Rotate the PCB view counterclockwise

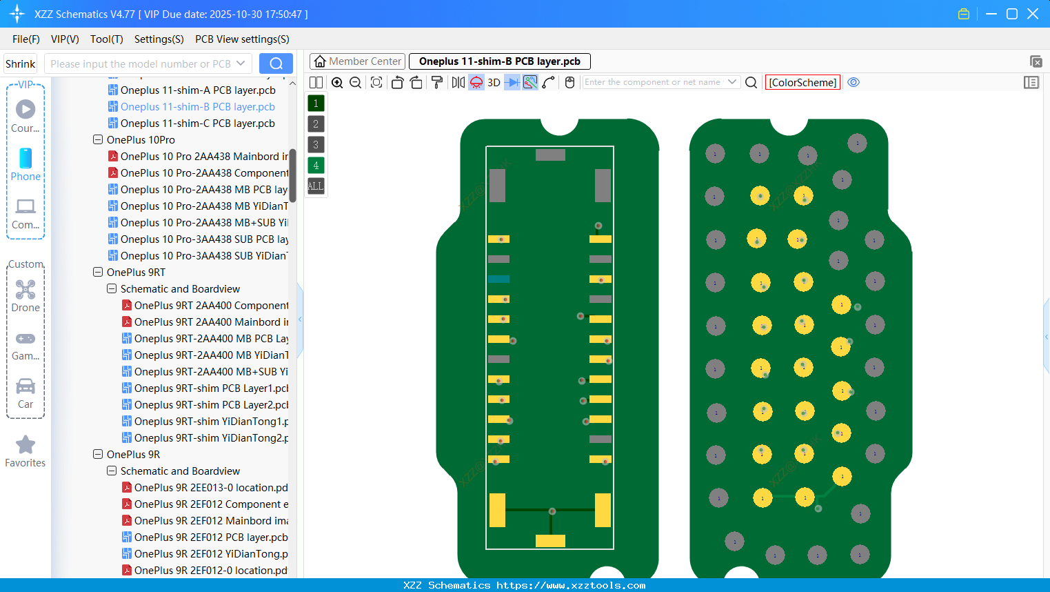pos(397,82)
